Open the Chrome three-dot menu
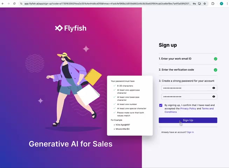This screenshot has height=168, width=229. (227, 3)
